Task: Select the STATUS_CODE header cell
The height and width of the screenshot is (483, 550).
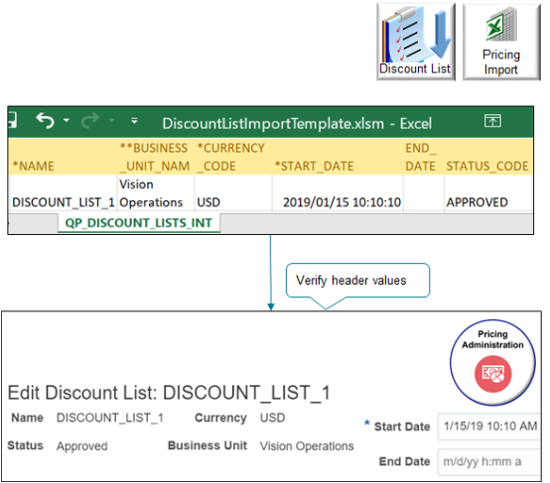Action: click(488, 157)
